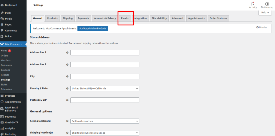Open the Selling location(s) dropdown
Screen dimensions: 275x136
105,121
